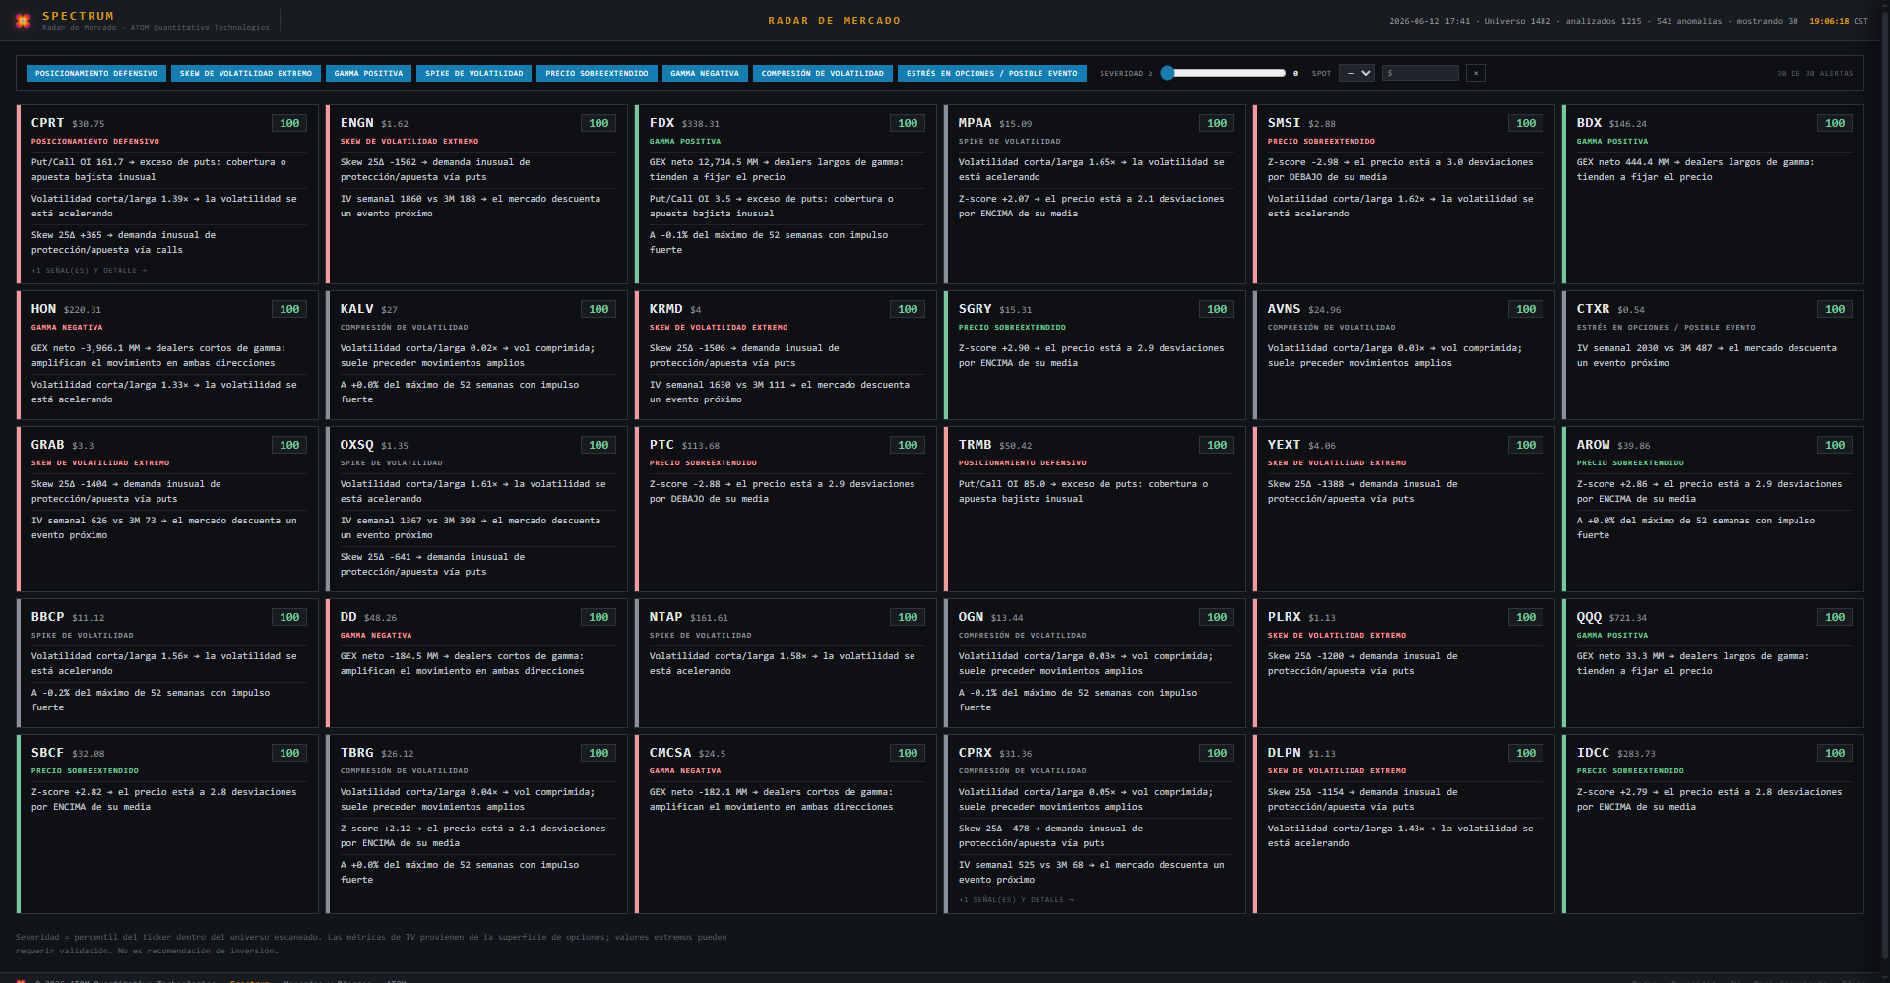Toggle the Compresión de Volatilidad filter
The width and height of the screenshot is (1890, 983).
click(x=823, y=73)
